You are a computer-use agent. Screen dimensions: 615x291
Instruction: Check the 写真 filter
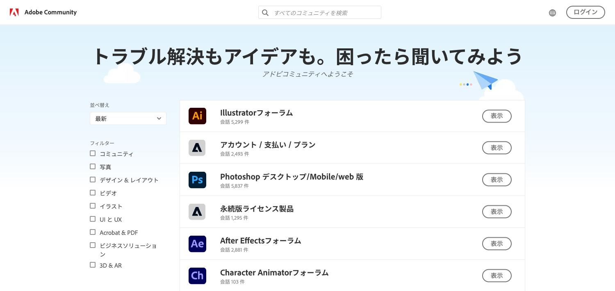93,166
